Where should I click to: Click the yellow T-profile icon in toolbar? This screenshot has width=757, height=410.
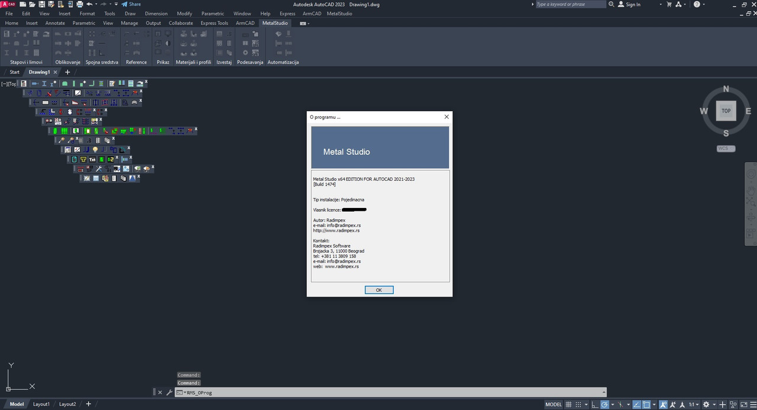(x=83, y=159)
